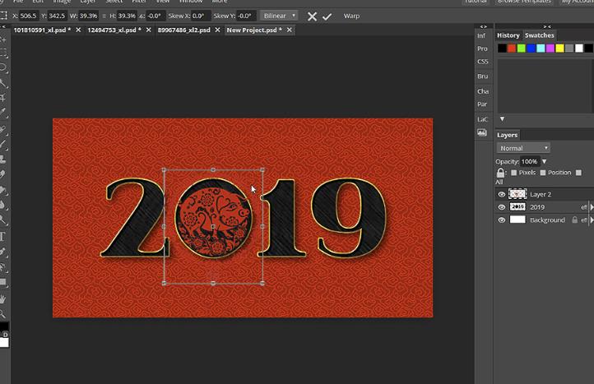Open Bilinear interpolation dropdown
The width and height of the screenshot is (594, 384).
click(279, 16)
